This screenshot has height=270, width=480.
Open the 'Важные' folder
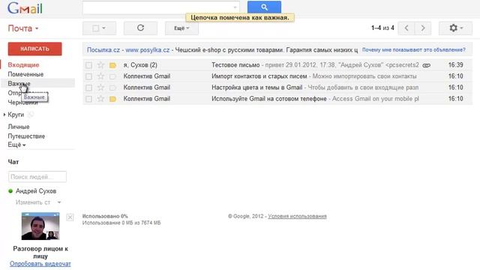click(19, 83)
